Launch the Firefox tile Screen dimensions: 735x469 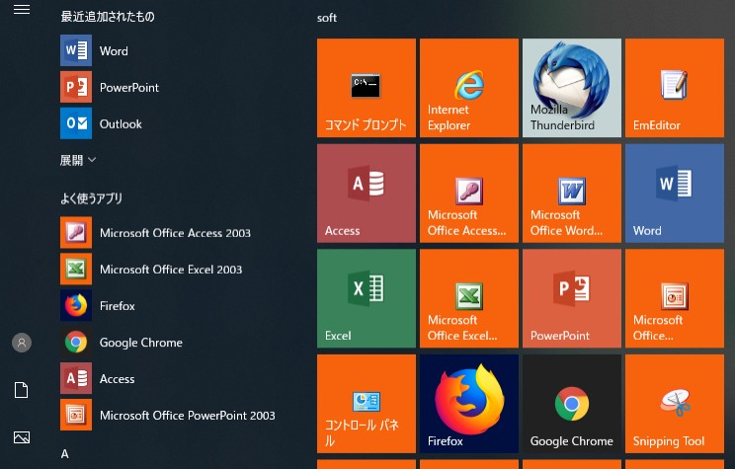(468, 404)
